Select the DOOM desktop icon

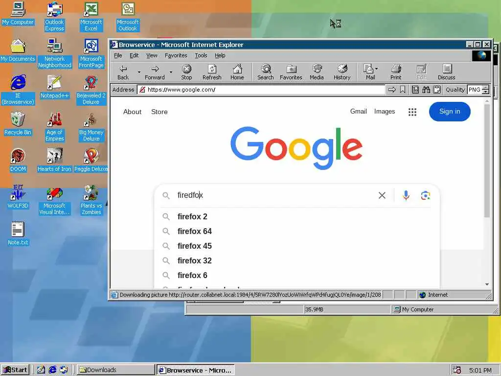pos(18,160)
